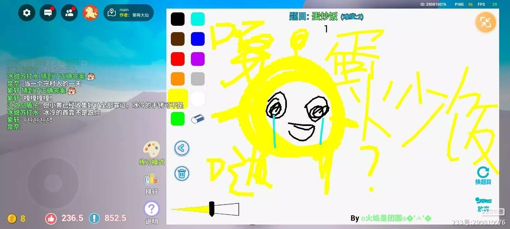The width and height of the screenshot is (510, 229).
Task: Select the black color swatch
Action: (x=178, y=19)
